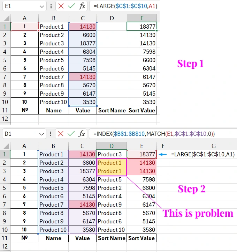Select column F header in the lower sheet
This screenshot has height=252, width=237.
click(163, 146)
